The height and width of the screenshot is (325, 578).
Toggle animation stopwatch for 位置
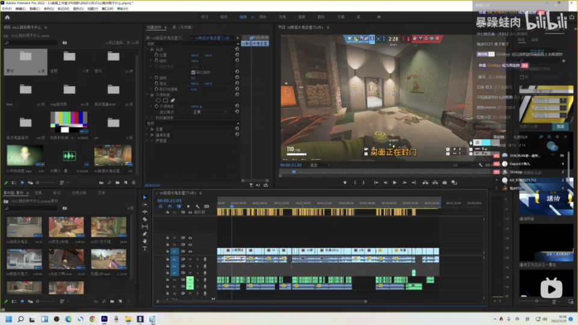pyautogui.click(x=157, y=55)
